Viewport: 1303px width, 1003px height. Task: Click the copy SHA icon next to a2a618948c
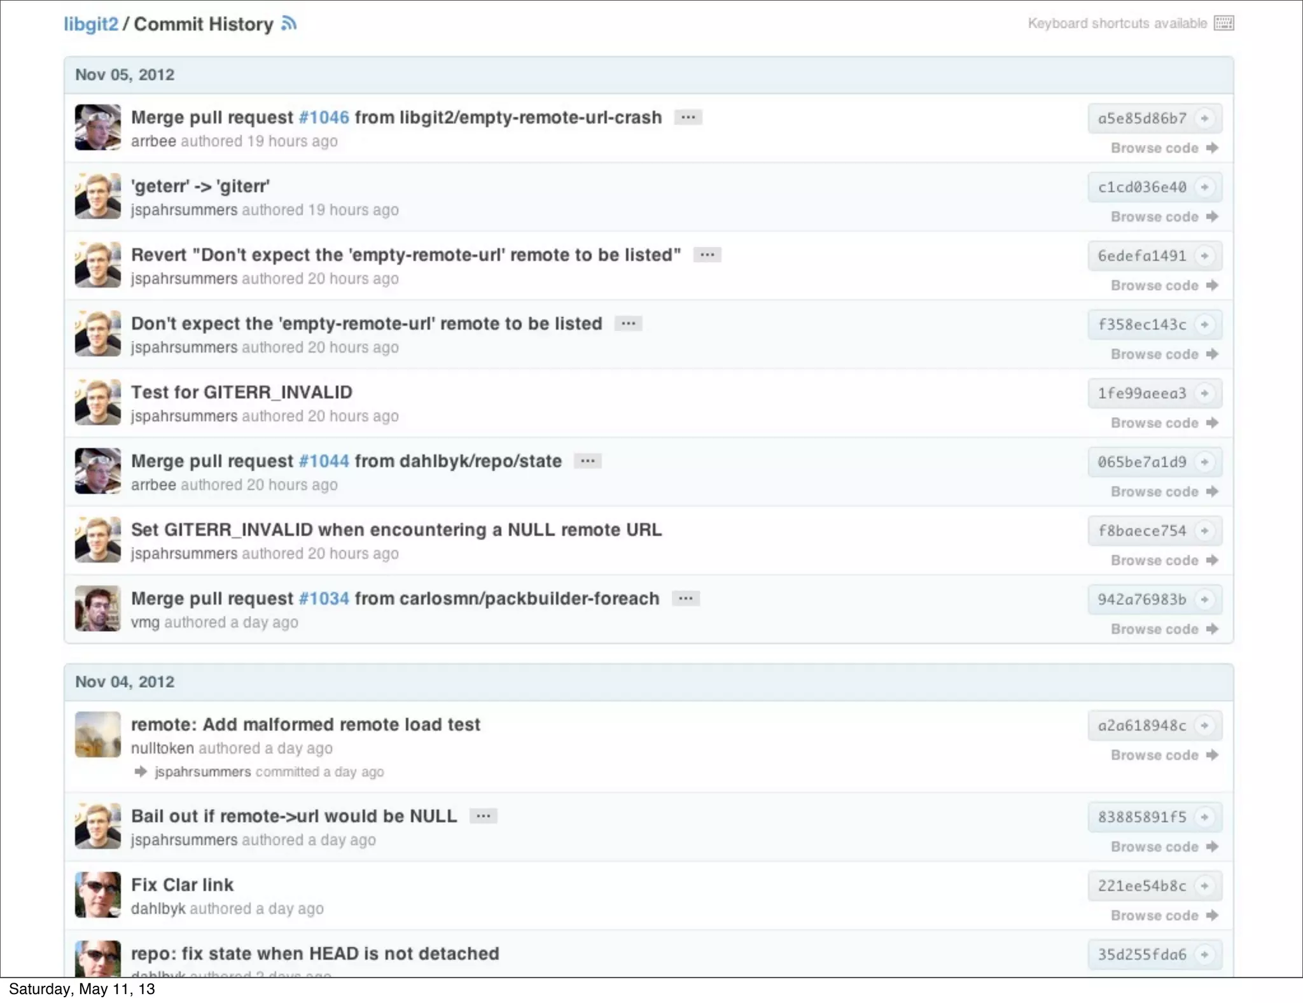tap(1204, 726)
